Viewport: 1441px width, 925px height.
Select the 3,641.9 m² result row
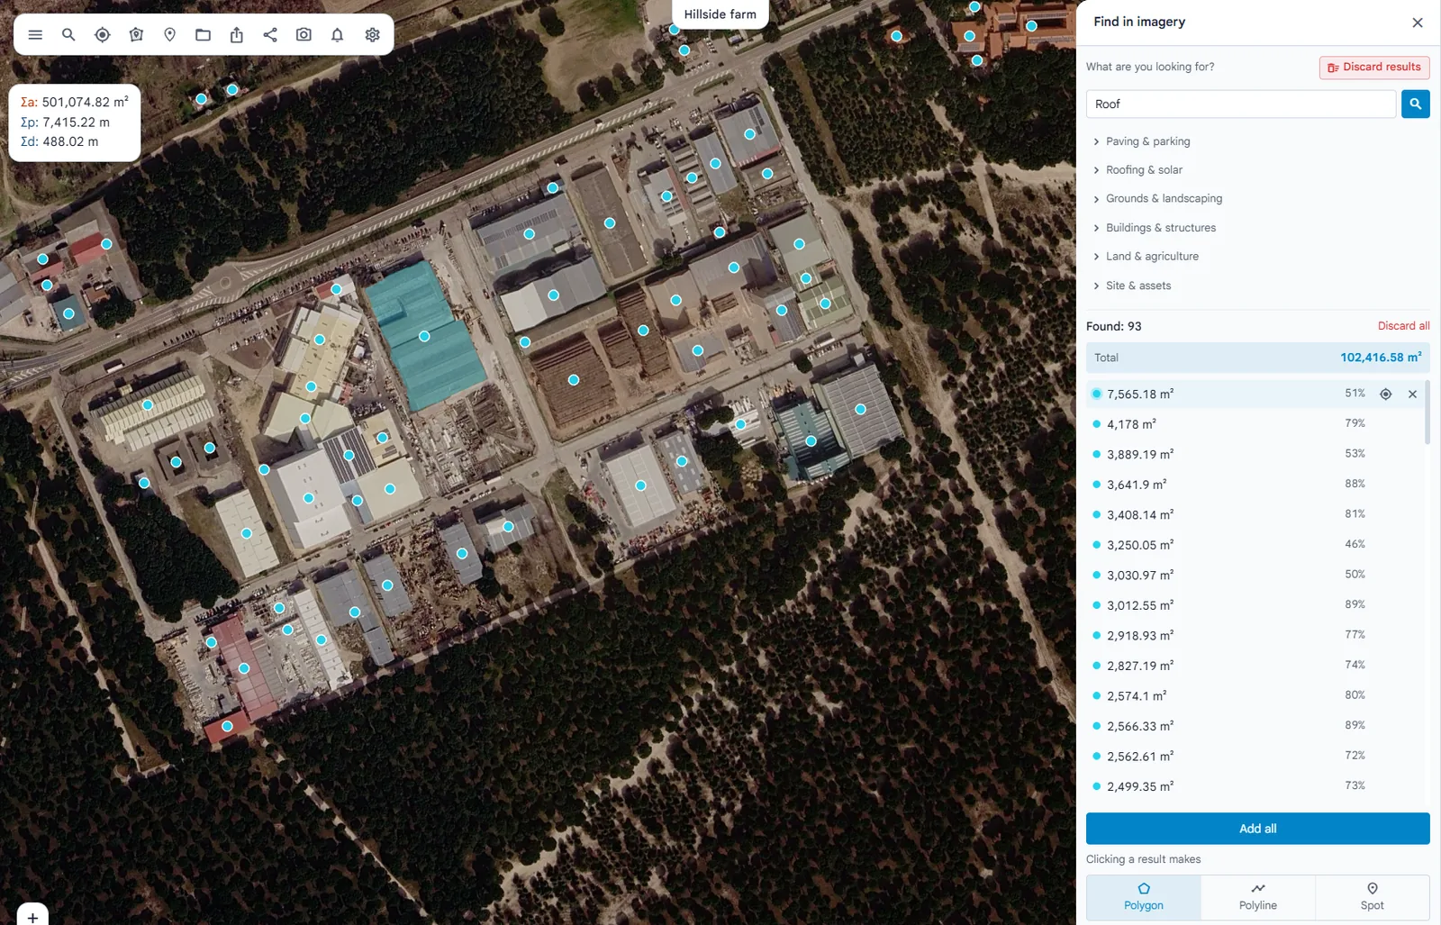coord(1255,485)
